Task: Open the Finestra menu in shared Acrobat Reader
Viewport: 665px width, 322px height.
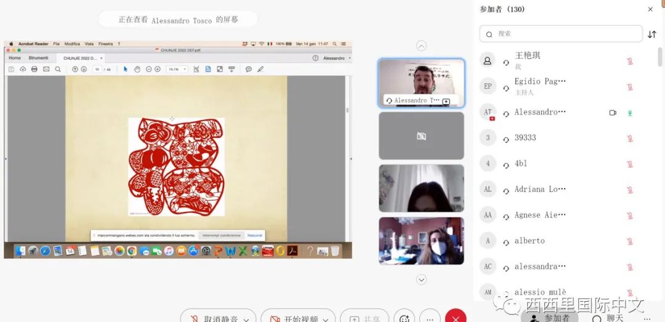Action: point(106,44)
